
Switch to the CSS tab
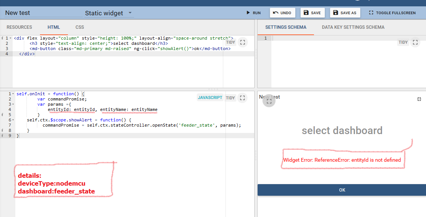[80, 27]
